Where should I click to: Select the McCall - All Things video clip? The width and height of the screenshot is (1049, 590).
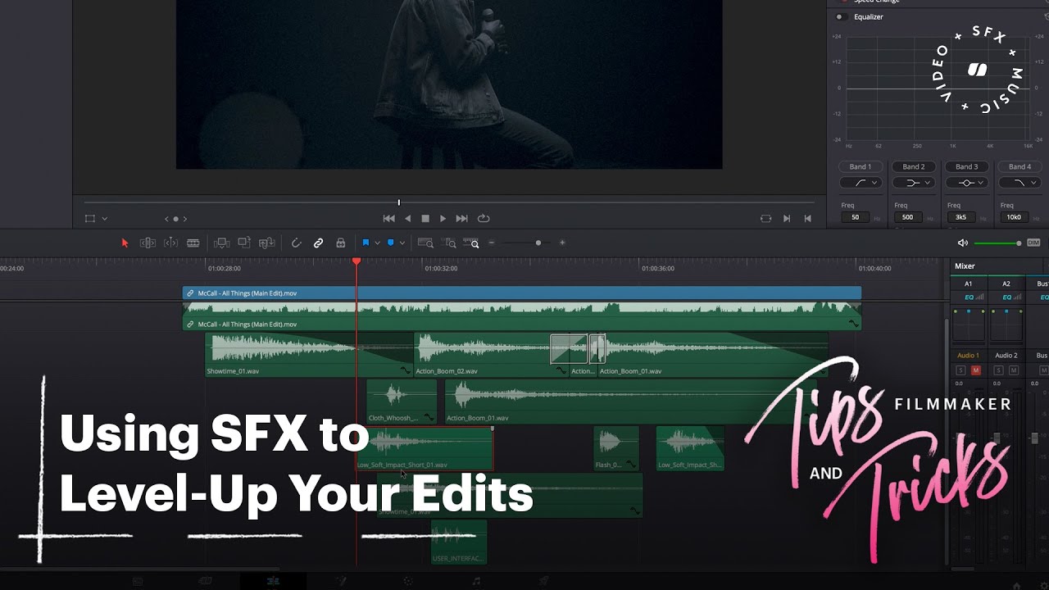(522, 293)
